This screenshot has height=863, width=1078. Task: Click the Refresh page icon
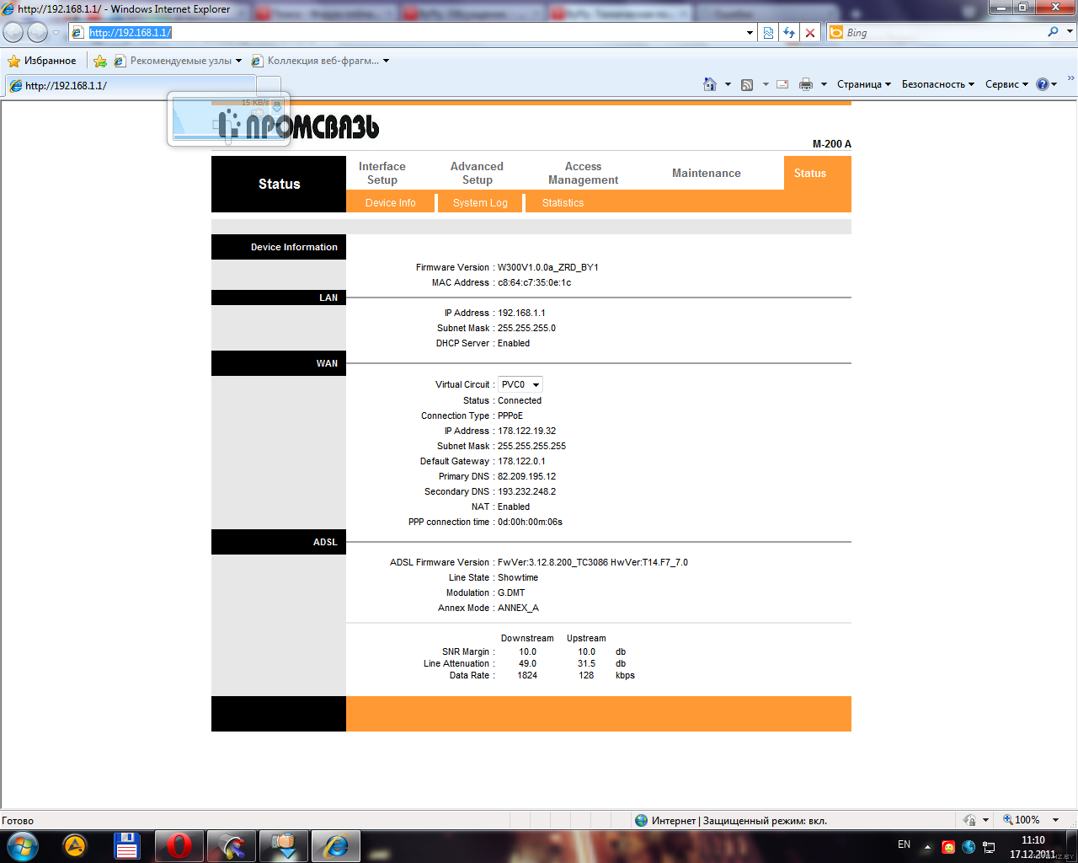789,33
